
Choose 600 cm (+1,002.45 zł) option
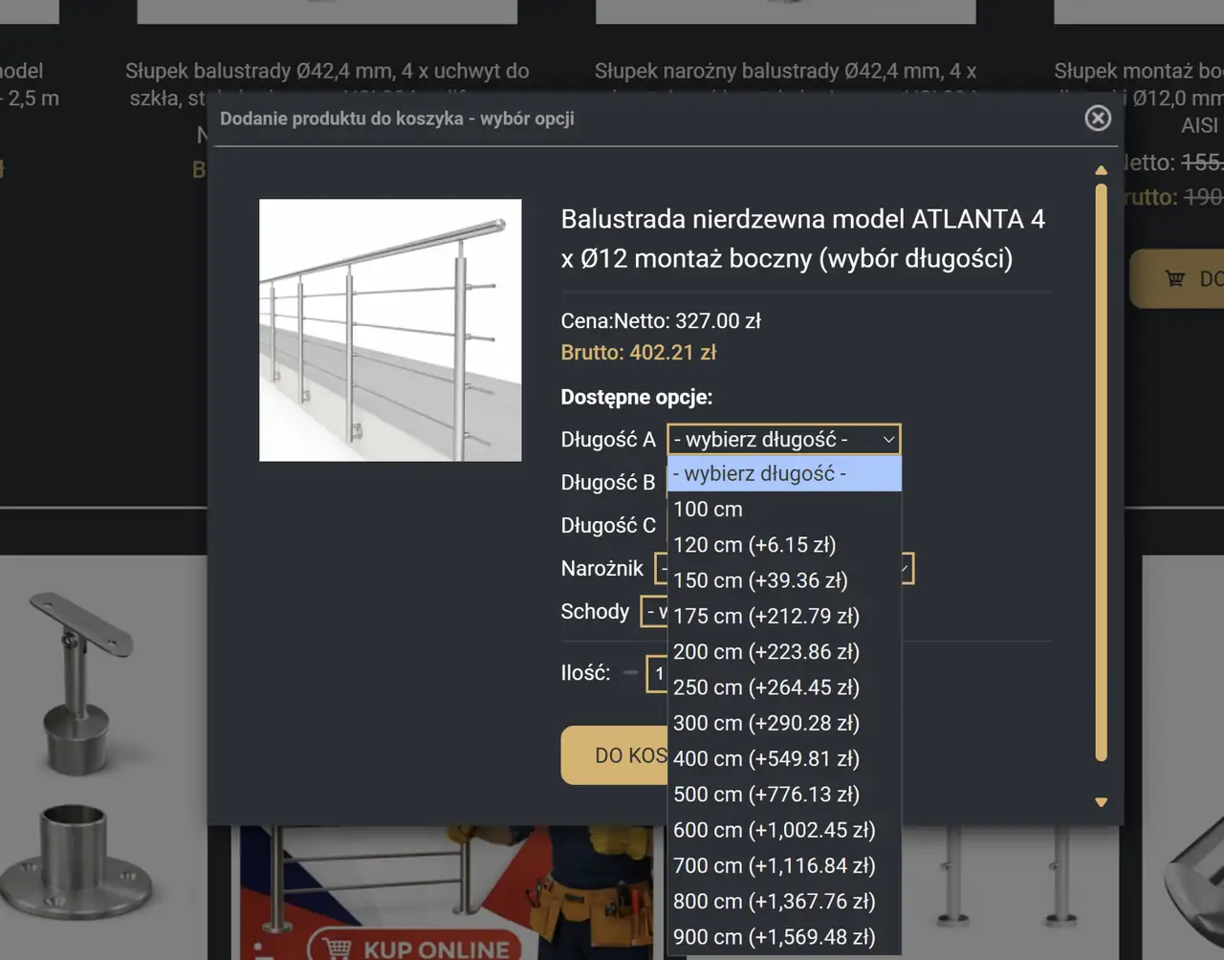pyautogui.click(x=784, y=830)
